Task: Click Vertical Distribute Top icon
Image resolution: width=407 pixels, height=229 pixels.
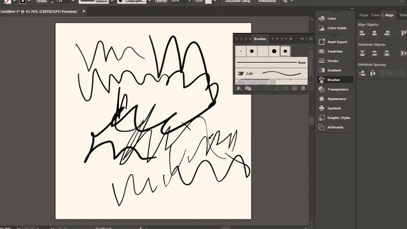Action: pyautogui.click(x=362, y=53)
